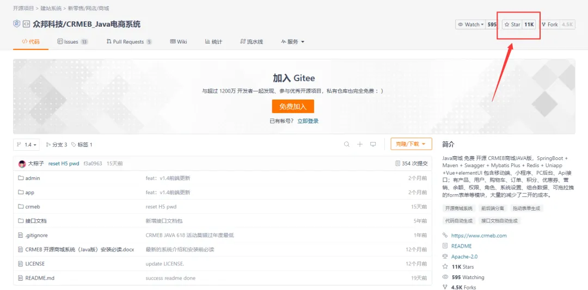Click the plus icon in file toolbar
Screen dimensions: 588x290
(360, 144)
